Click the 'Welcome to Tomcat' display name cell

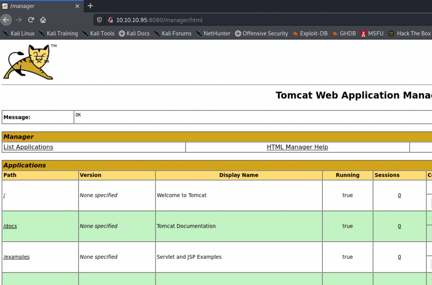pos(239,196)
